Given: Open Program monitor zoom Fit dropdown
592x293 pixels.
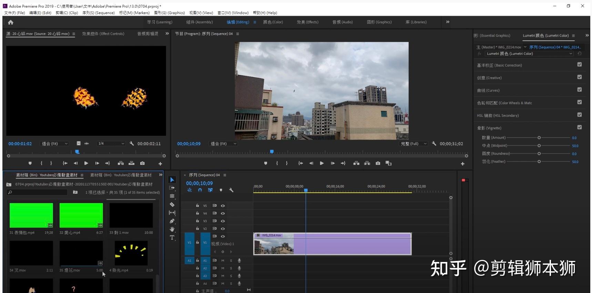Looking at the screenshot, I should coord(224,144).
